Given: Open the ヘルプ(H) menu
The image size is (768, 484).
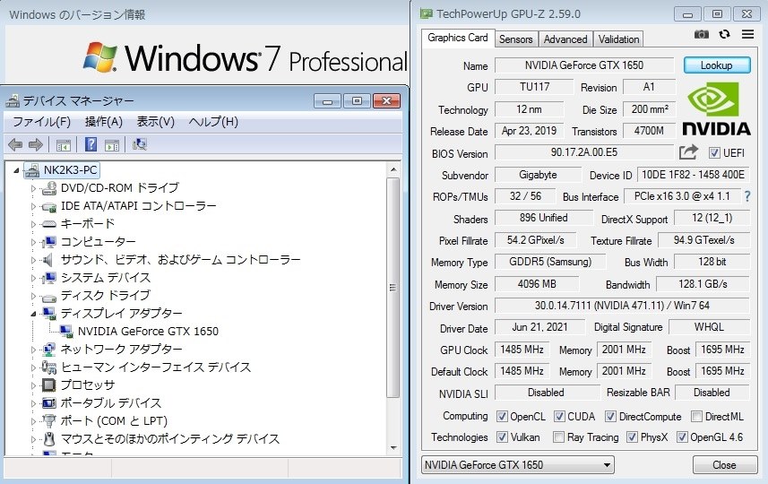Looking at the screenshot, I should click(213, 122).
